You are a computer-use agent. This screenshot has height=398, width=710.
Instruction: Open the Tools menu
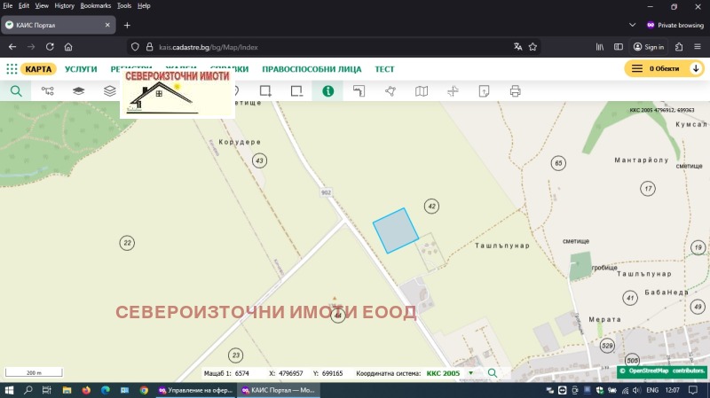coord(124,6)
